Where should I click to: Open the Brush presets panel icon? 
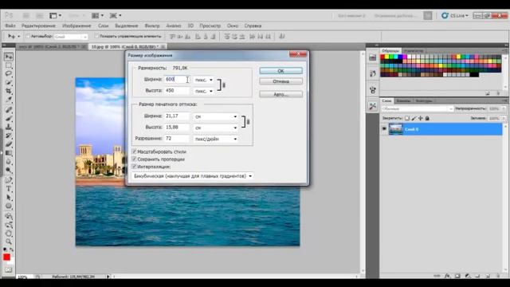[x=373, y=90]
